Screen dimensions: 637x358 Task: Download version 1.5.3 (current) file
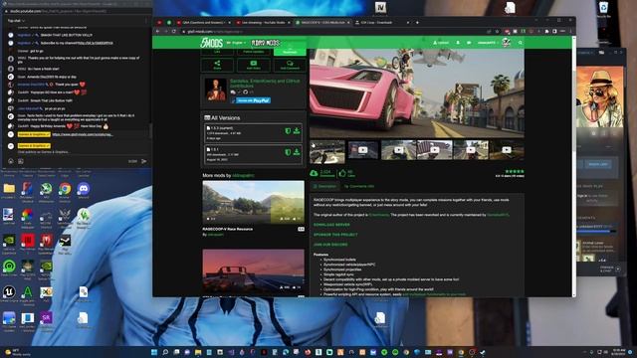297,130
